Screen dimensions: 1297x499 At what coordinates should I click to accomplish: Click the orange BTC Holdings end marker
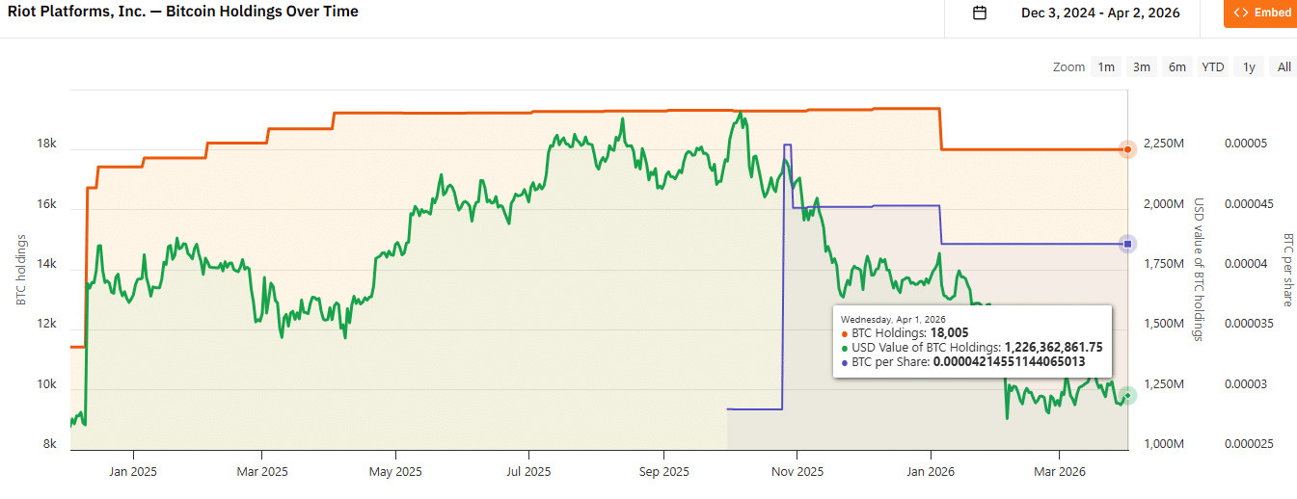1127,149
